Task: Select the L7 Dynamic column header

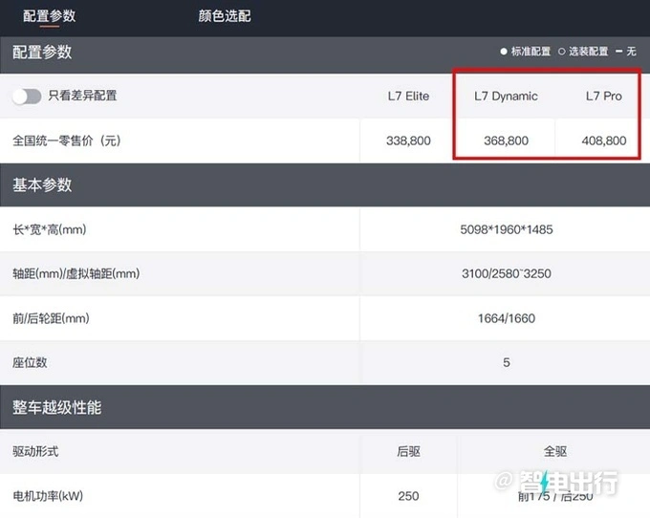Action: 506,96
